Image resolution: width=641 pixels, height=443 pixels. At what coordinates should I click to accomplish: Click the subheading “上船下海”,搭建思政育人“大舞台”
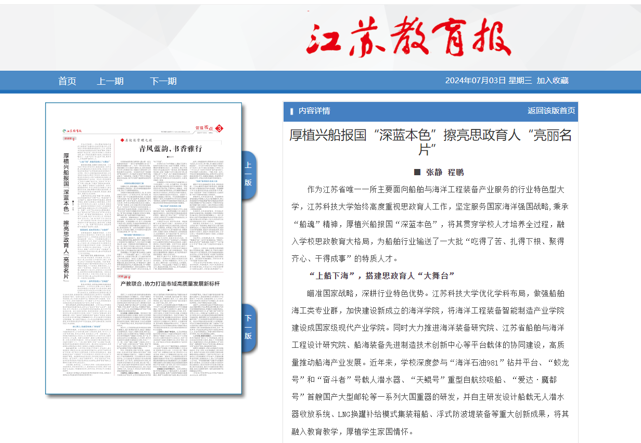(382, 276)
